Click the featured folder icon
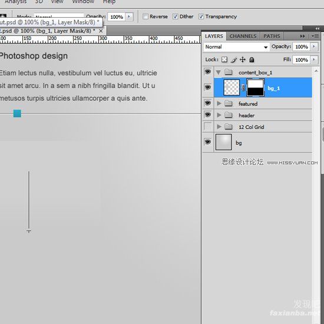 229,103
